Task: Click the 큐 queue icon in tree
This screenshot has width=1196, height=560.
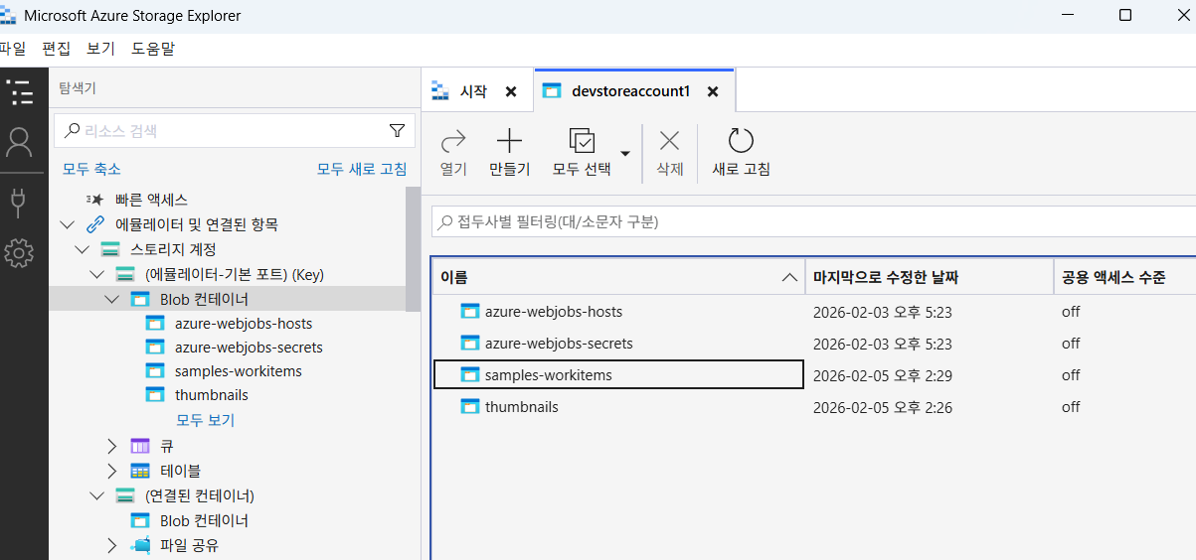Action: pyautogui.click(x=140, y=446)
